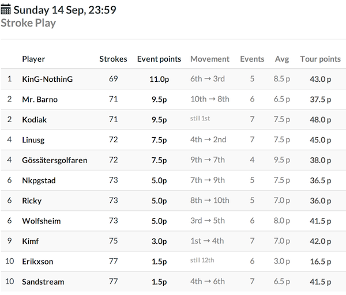Click the Stroke Play subtitle
Image resolution: width=346 pixels, height=295 pixels.
tap(28, 23)
